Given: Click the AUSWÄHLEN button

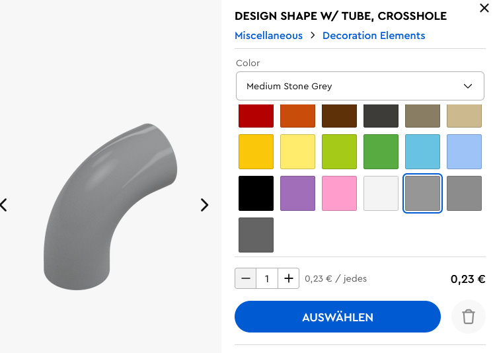Looking at the screenshot, I should click(x=338, y=317).
